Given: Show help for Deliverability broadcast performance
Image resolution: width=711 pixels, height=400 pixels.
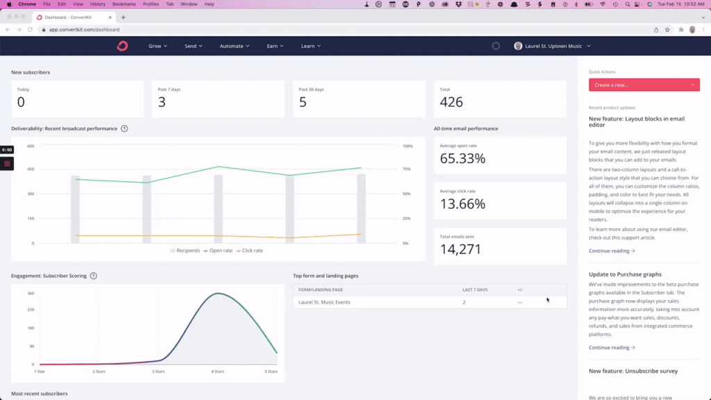Looking at the screenshot, I should click(x=124, y=128).
